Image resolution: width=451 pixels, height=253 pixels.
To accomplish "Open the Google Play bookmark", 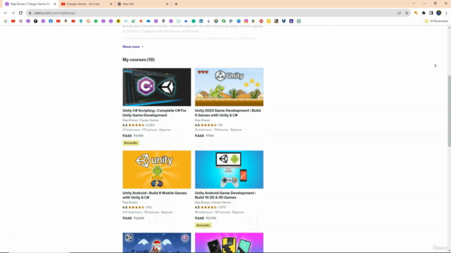I will (x=254, y=21).
